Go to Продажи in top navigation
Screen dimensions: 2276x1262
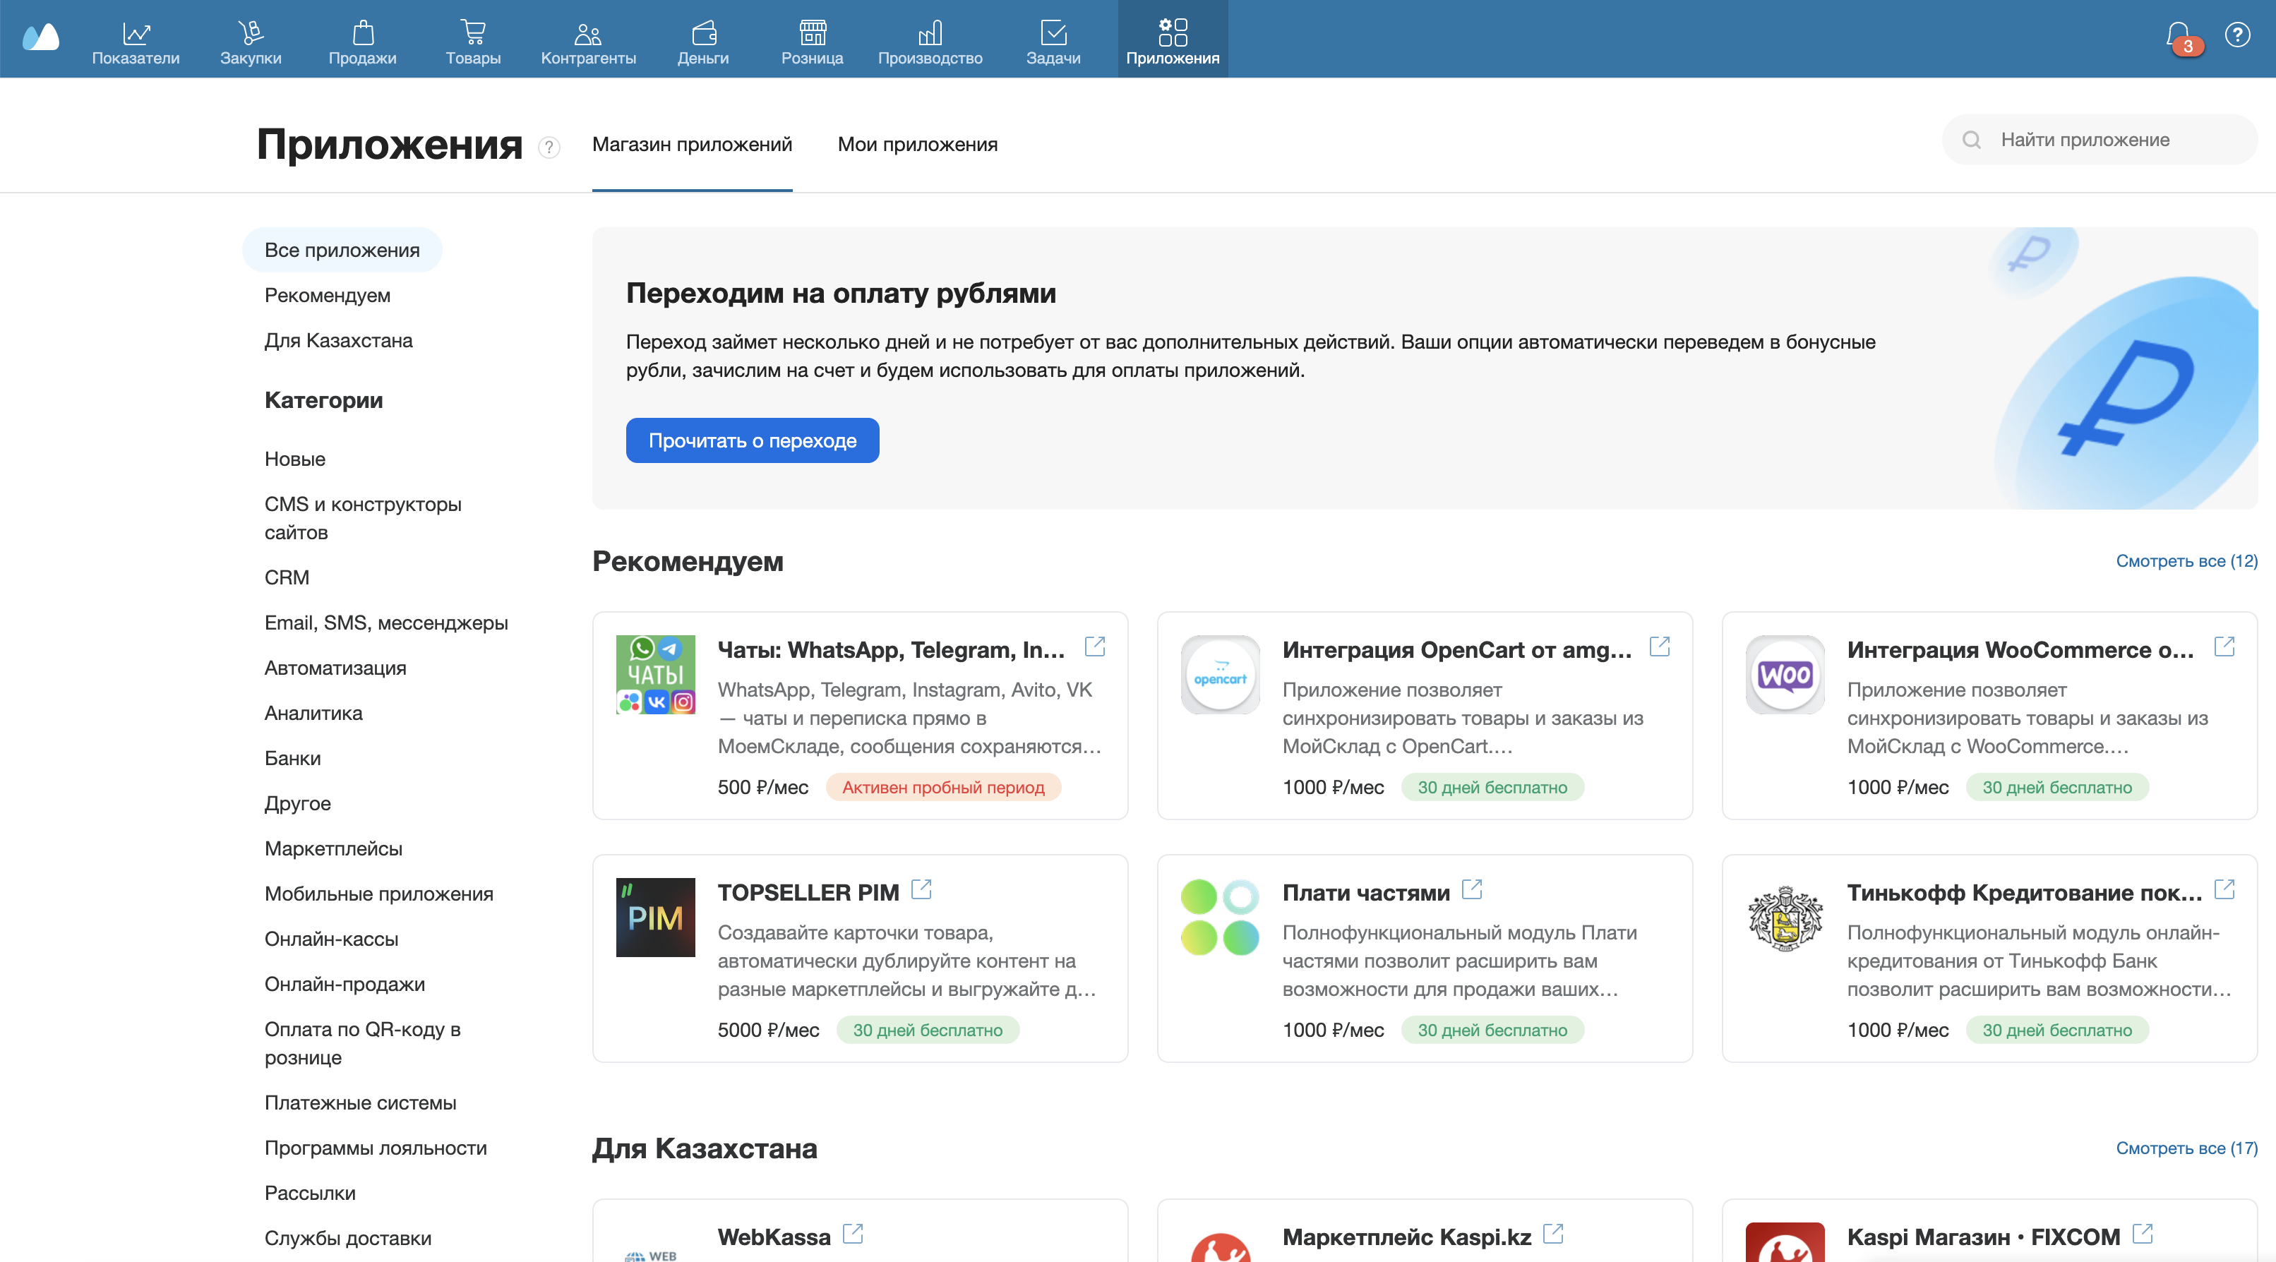pos(362,42)
